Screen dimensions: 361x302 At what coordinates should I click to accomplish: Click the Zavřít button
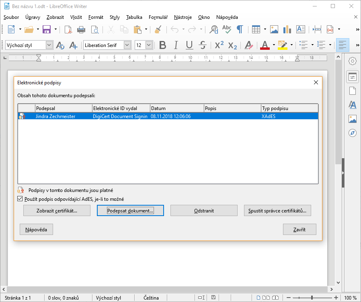coord(299,230)
